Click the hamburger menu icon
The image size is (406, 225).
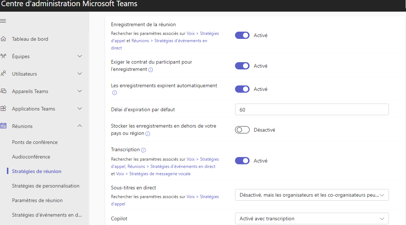click(3, 21)
